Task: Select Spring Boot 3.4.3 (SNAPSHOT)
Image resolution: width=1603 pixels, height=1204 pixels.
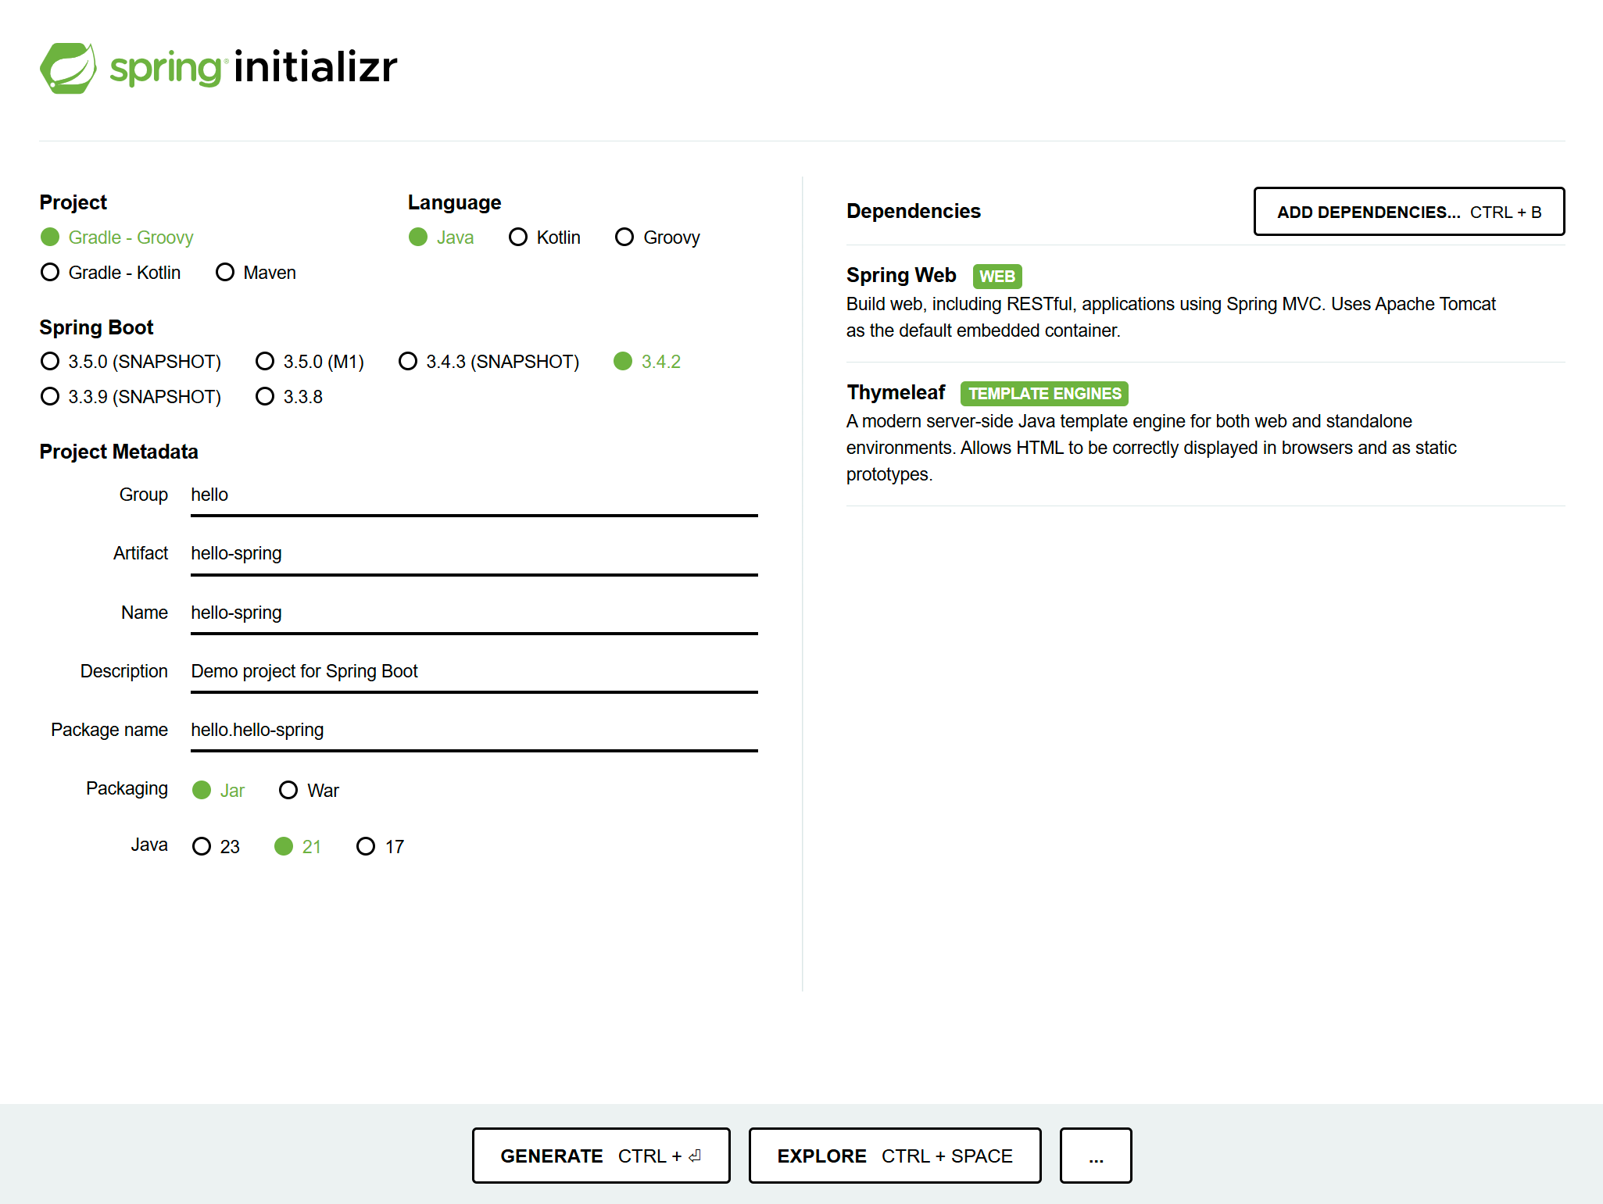Action: click(408, 362)
